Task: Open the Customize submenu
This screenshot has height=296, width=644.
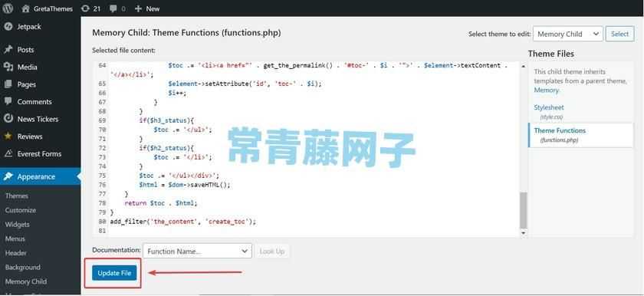Action: point(21,210)
